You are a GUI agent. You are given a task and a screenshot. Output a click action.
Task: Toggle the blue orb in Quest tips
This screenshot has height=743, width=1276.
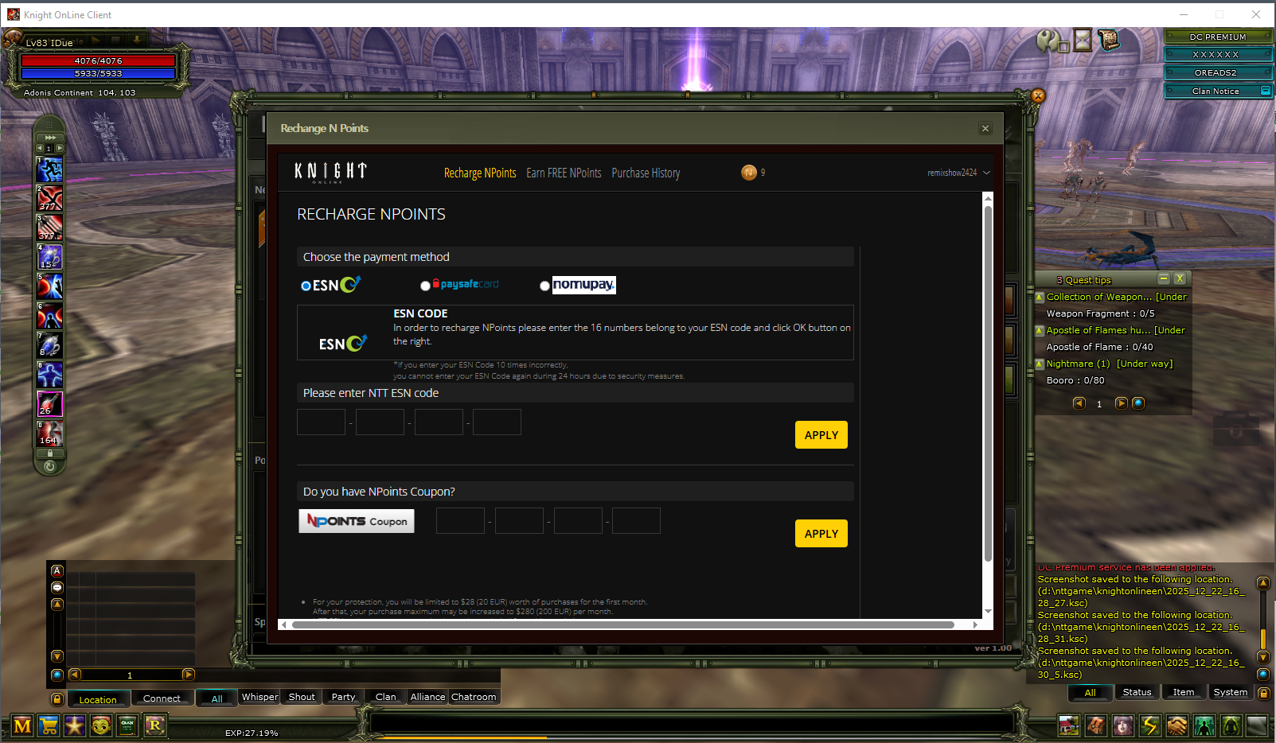click(x=1138, y=403)
